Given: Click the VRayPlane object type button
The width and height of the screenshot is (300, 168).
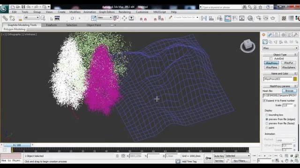Looking at the screenshot, I should (x=271, y=67).
